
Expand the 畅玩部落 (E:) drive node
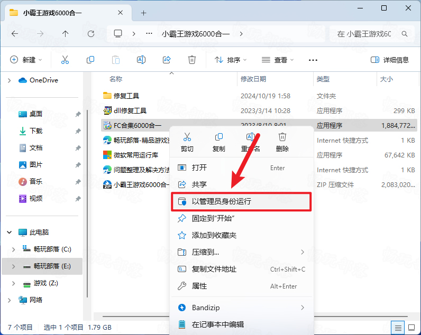coord(14,266)
